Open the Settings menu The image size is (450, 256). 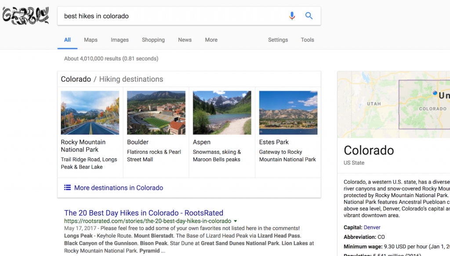278,40
